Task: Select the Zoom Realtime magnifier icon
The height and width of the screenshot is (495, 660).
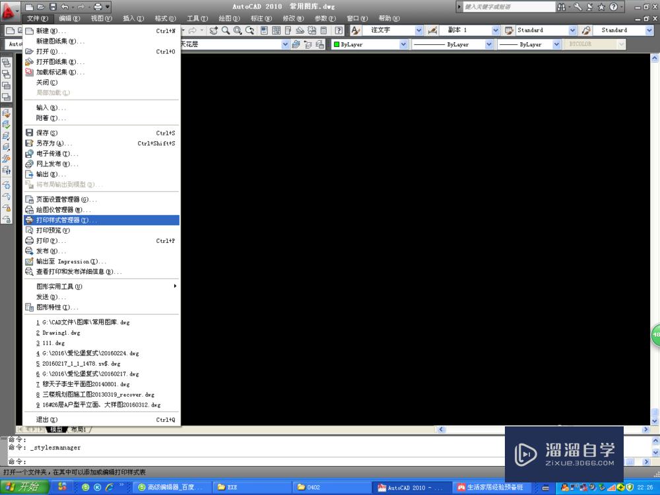Action: [x=226, y=30]
